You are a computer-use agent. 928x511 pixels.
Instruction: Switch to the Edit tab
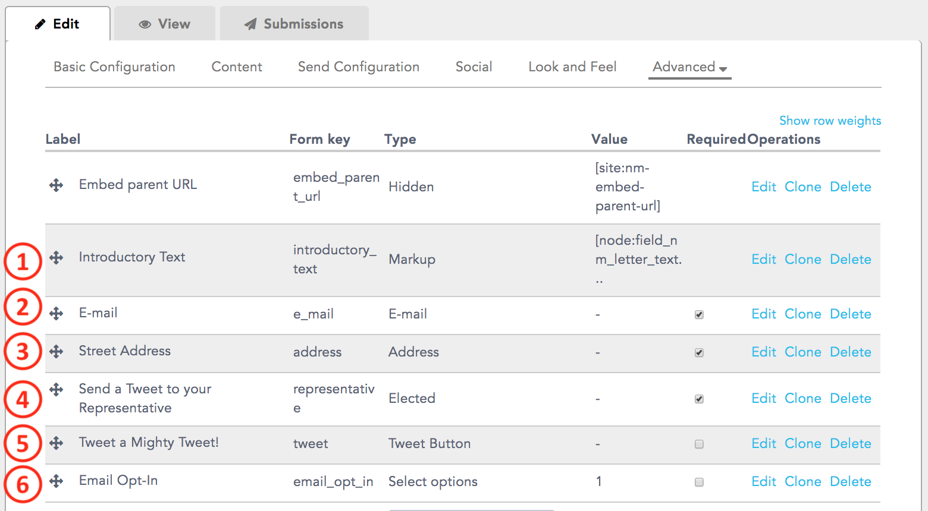pyautogui.click(x=58, y=24)
